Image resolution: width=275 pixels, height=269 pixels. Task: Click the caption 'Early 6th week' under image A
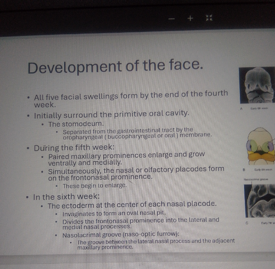click(x=259, y=108)
